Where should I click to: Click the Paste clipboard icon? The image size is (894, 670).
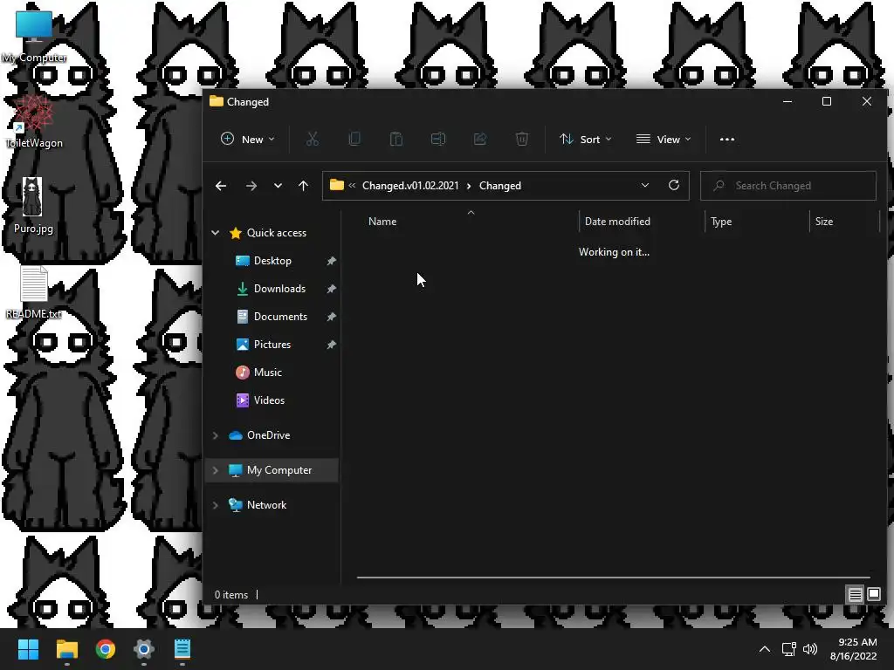396,139
